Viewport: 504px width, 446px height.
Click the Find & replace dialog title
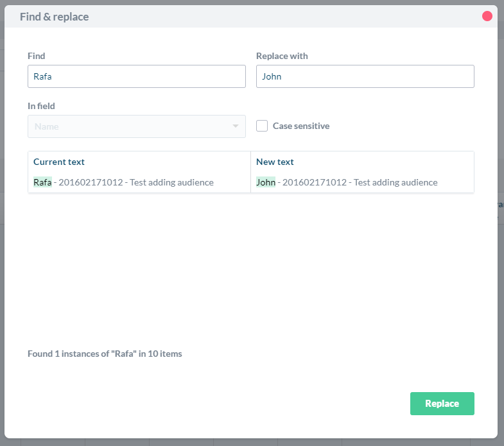click(55, 17)
